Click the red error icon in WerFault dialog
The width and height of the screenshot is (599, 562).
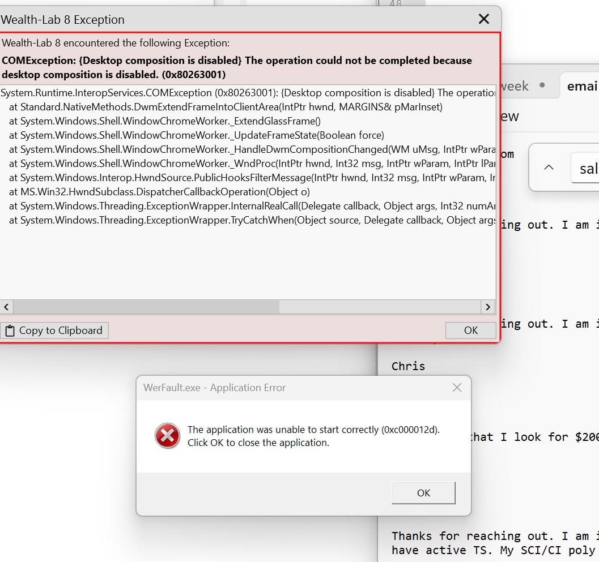click(167, 436)
